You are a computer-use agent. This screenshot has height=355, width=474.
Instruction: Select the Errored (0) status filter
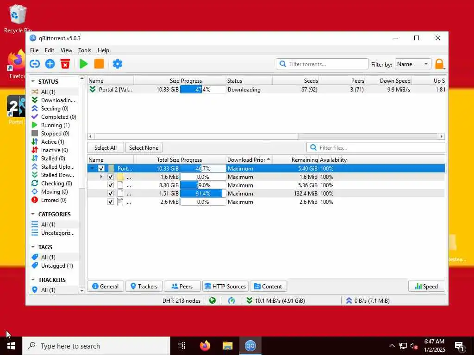(x=54, y=200)
